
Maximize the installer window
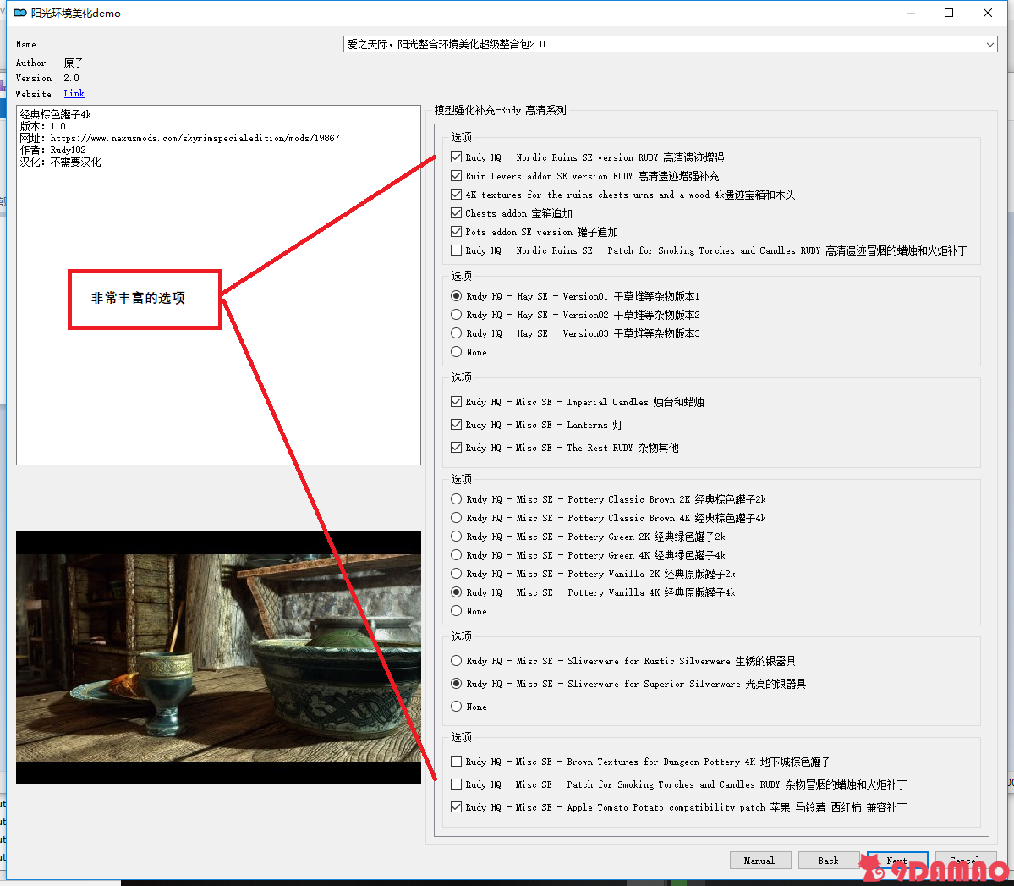(x=949, y=13)
